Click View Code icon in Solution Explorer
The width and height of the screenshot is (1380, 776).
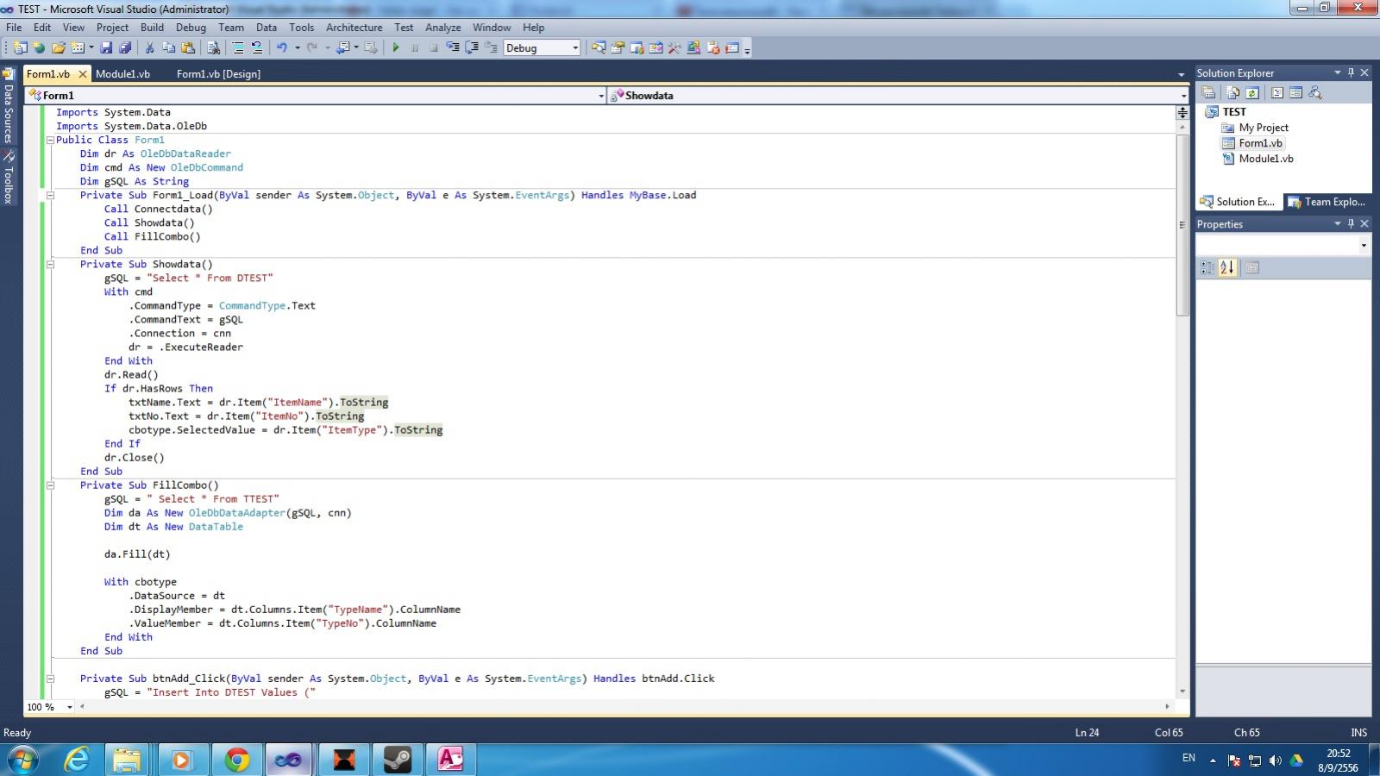coord(1277,92)
